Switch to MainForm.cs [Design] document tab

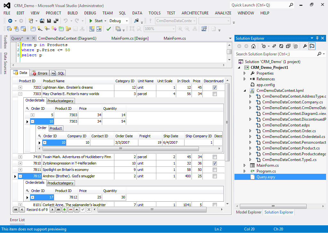(130, 38)
